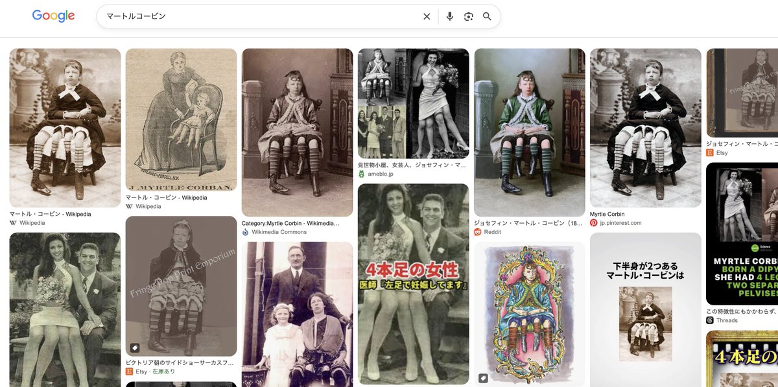Viewport: 778px width, 387px height.
Task: Open Reddit caption ジョセフィン・マートル・コービン（18
Action: (528, 223)
